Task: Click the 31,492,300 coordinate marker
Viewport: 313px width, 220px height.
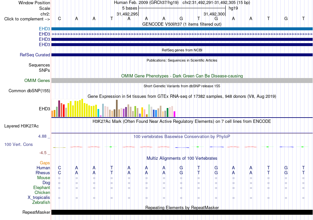Action: pos(214,14)
